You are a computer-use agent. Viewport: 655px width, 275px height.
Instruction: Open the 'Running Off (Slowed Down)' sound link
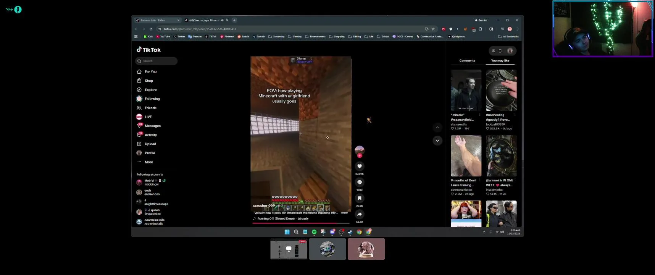click(x=283, y=218)
